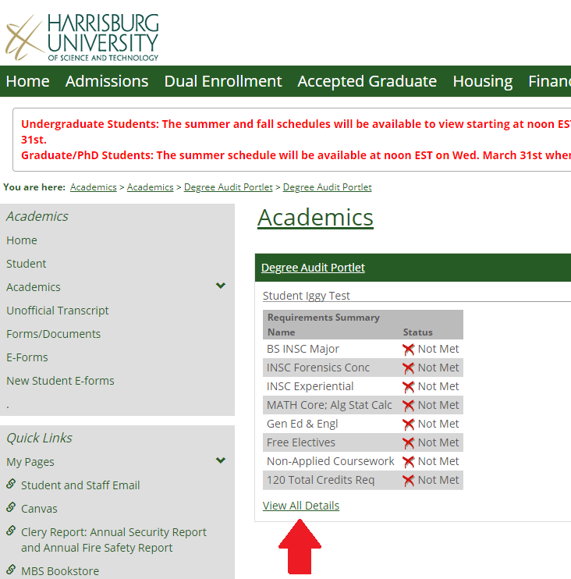
Task: Open My Pages under Quick Links
Action: [x=30, y=462]
